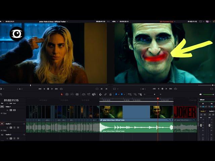The width and height of the screenshot is (215, 161).
Task: Go to first frame in timeline viewer
Action: click(154, 89)
